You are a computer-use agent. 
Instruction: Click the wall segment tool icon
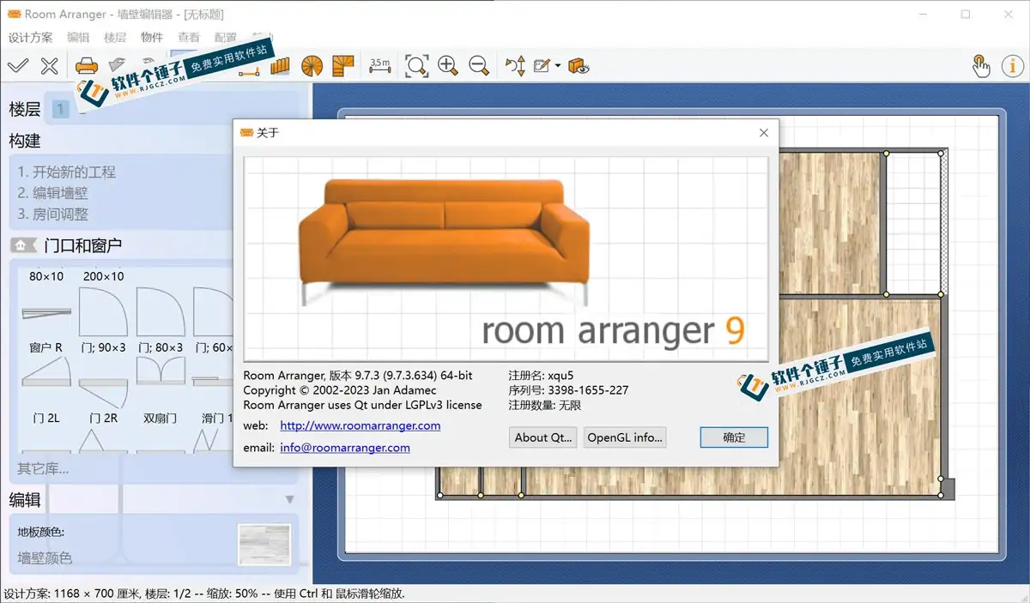point(249,72)
